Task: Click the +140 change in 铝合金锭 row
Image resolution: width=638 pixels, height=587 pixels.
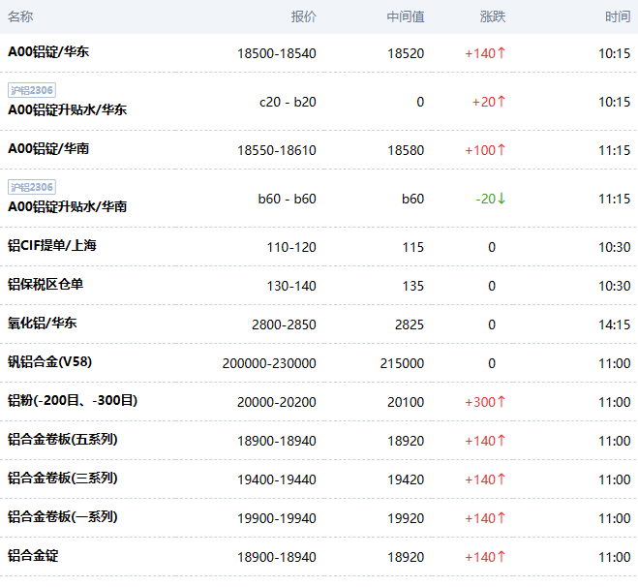Action: coord(485,557)
